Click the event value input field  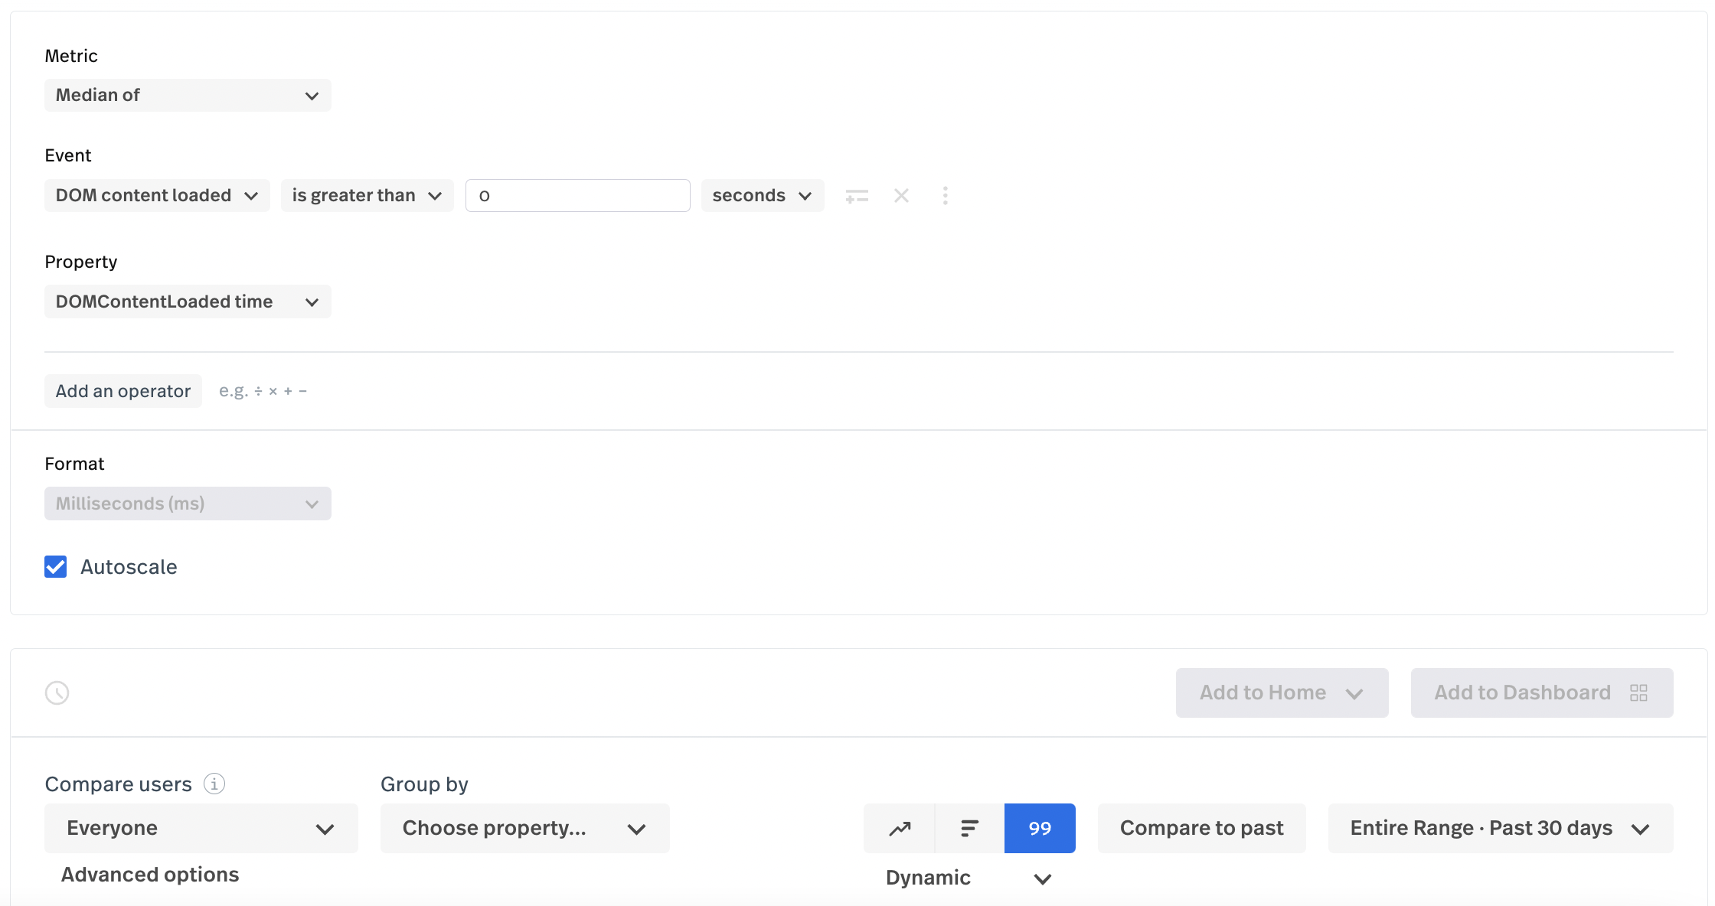(x=577, y=196)
